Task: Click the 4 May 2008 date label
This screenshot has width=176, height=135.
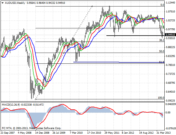Action: 25,133
